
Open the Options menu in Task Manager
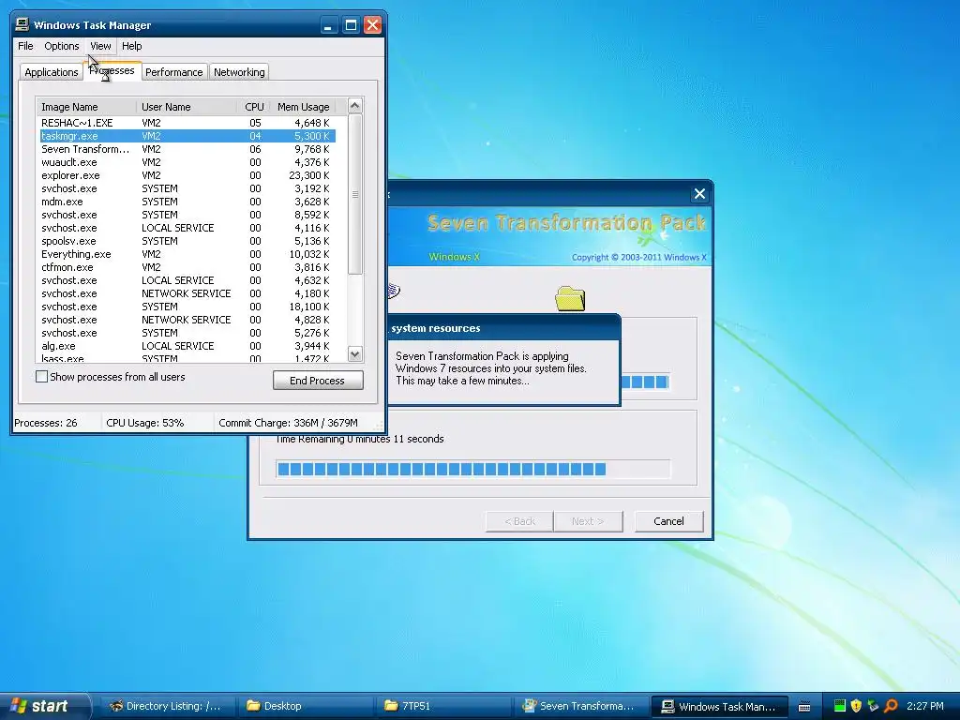pos(61,46)
